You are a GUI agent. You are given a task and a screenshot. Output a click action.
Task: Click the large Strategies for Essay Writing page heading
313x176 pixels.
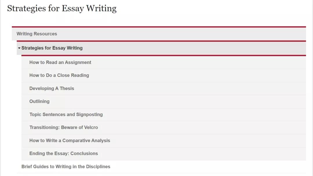click(x=62, y=8)
